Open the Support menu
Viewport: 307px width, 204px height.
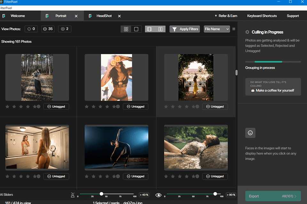pyautogui.click(x=293, y=16)
